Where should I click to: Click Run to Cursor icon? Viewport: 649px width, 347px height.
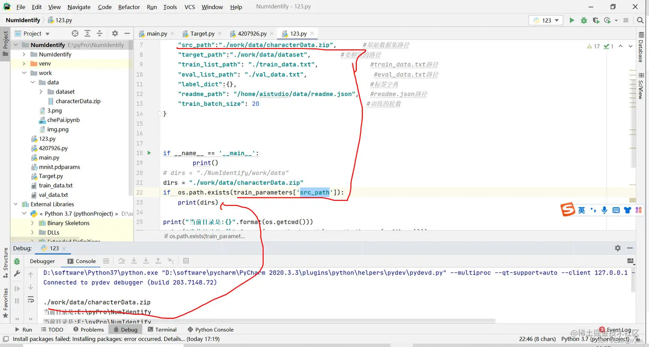point(170,261)
